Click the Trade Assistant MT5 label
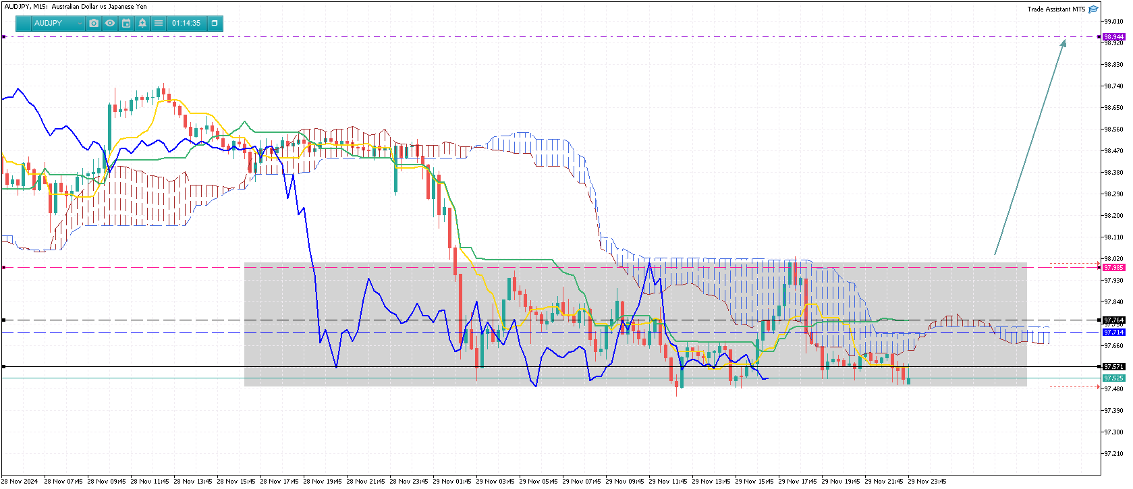This screenshot has width=1133, height=489. [1056, 9]
